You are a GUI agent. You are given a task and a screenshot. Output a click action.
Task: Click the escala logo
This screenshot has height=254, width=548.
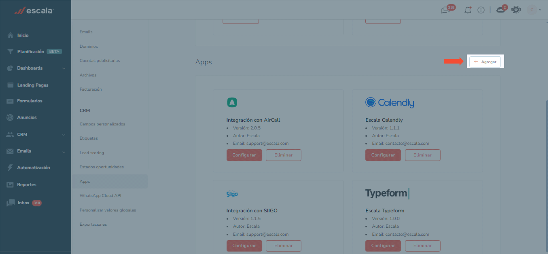pyautogui.click(x=34, y=11)
